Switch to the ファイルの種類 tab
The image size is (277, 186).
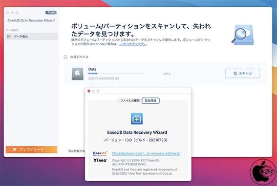[130, 101]
